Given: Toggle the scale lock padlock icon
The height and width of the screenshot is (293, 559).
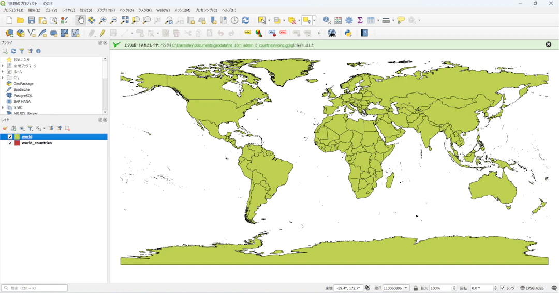Looking at the screenshot, I should pos(415,288).
